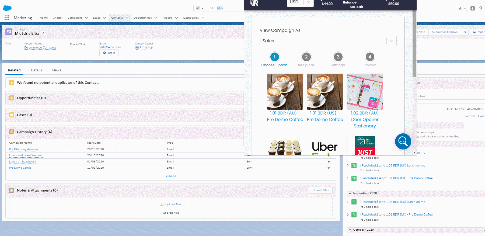This screenshot has width=485, height=236.
Task: Click the Refresh link in activity panel
Action: pos(470,116)
